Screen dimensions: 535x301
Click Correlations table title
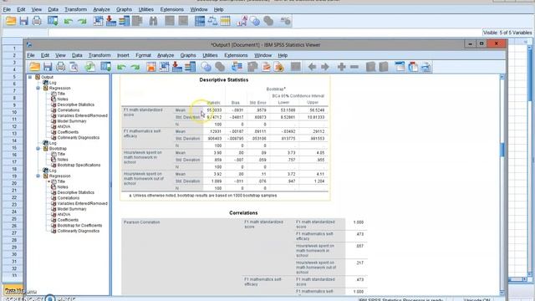point(243,213)
